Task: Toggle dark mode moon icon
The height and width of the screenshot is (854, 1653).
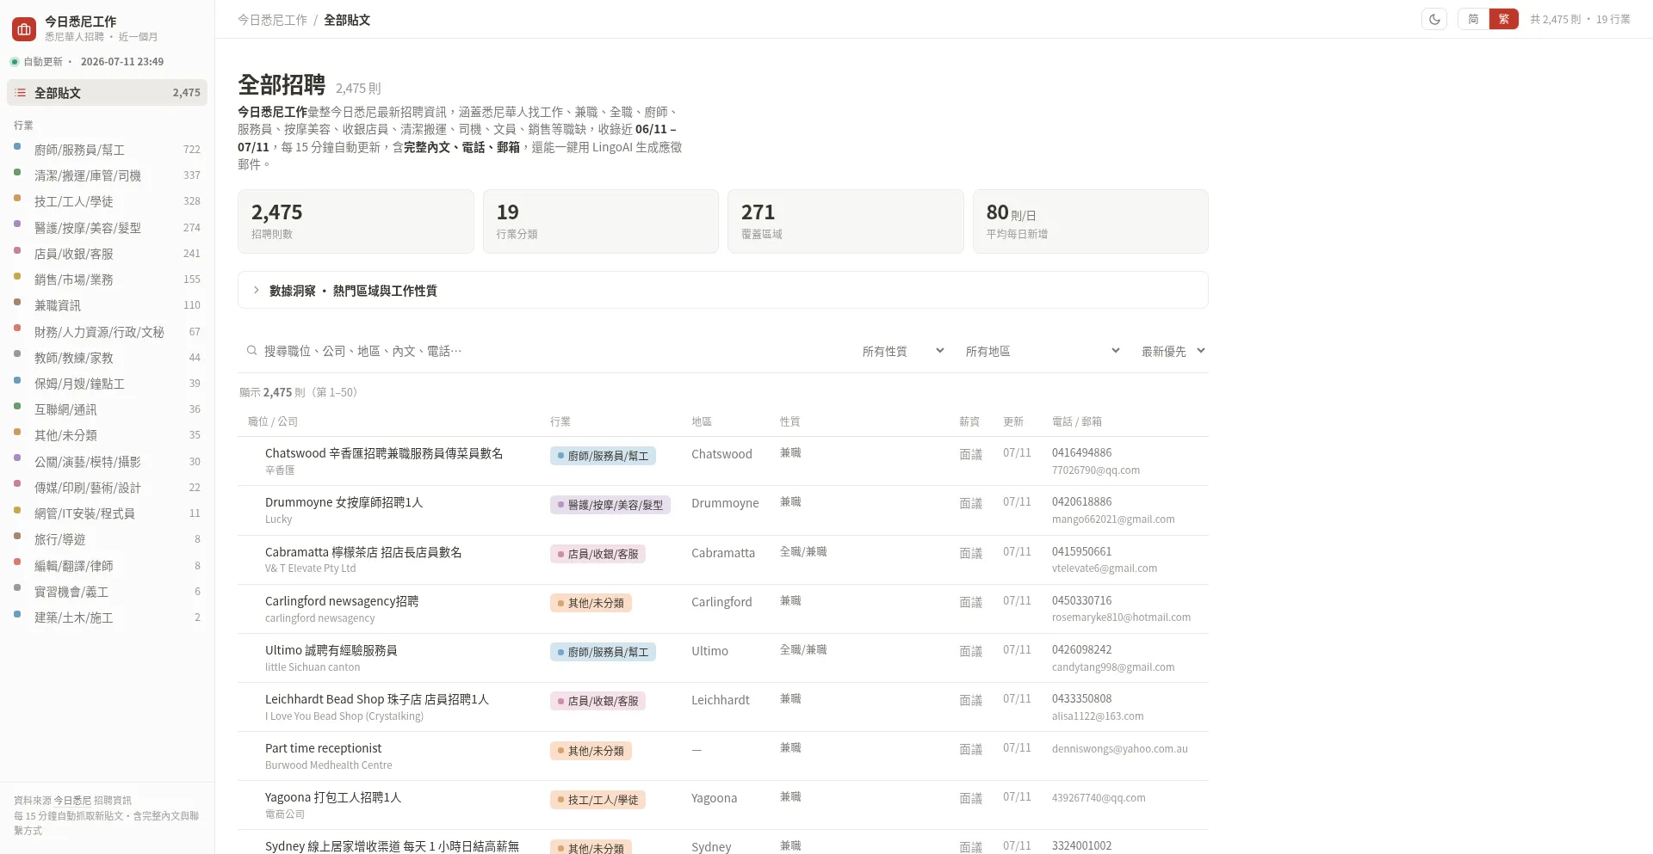Action: click(1434, 19)
